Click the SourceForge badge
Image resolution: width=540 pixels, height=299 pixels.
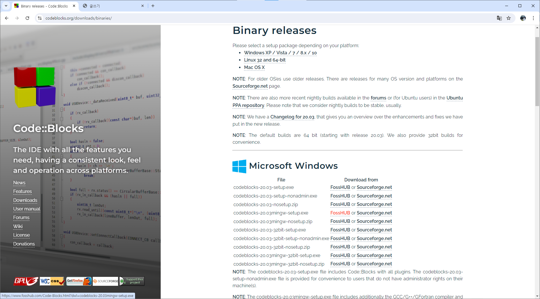click(x=105, y=281)
